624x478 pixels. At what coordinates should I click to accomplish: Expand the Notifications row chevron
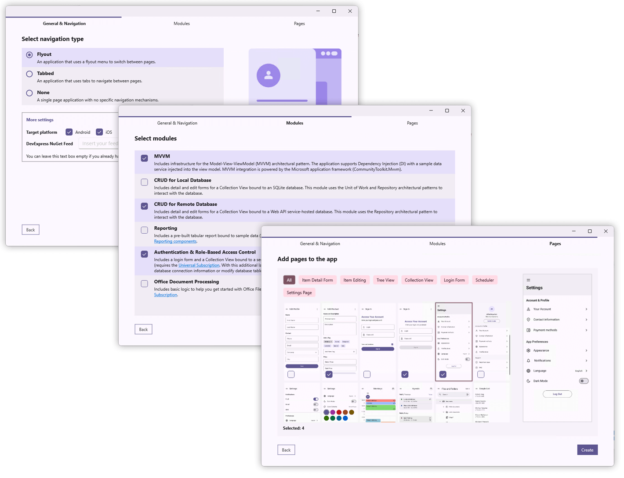(x=586, y=360)
